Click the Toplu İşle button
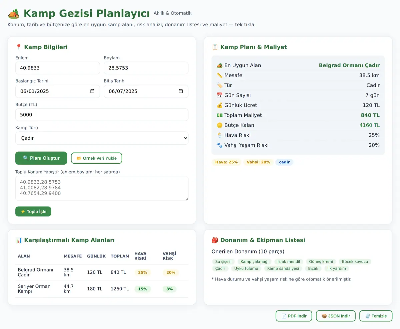The height and width of the screenshot is (329, 400). click(33, 212)
